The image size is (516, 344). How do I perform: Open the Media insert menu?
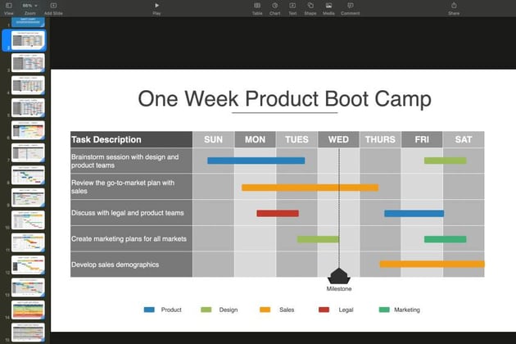[328, 7]
